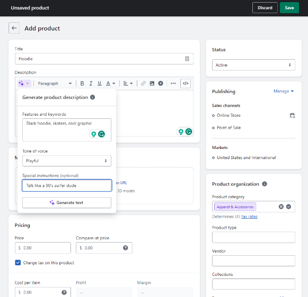Viewport: 308px width, 297px height.
Task: Insert an image in the description
Action: [x=152, y=83]
